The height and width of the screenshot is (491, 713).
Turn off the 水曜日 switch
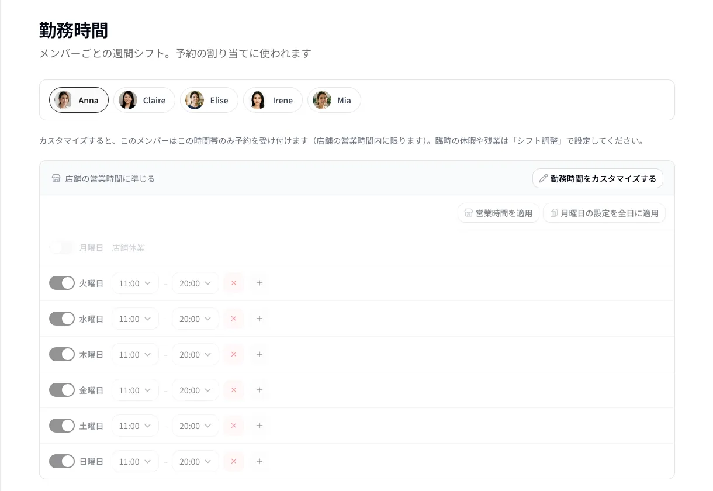(61, 319)
